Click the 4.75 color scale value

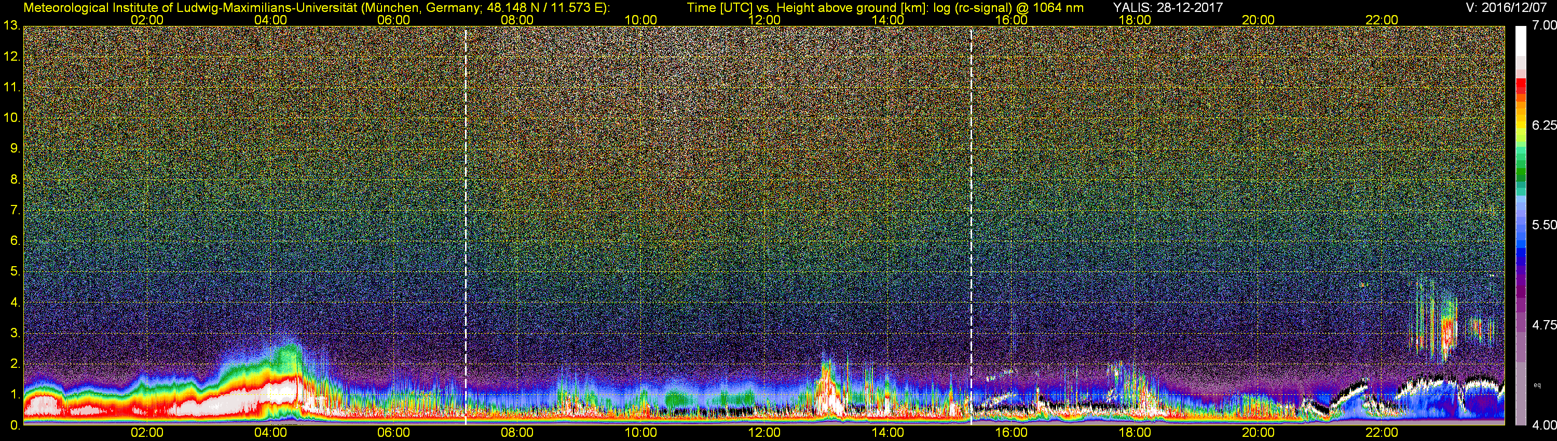[x=1544, y=325]
